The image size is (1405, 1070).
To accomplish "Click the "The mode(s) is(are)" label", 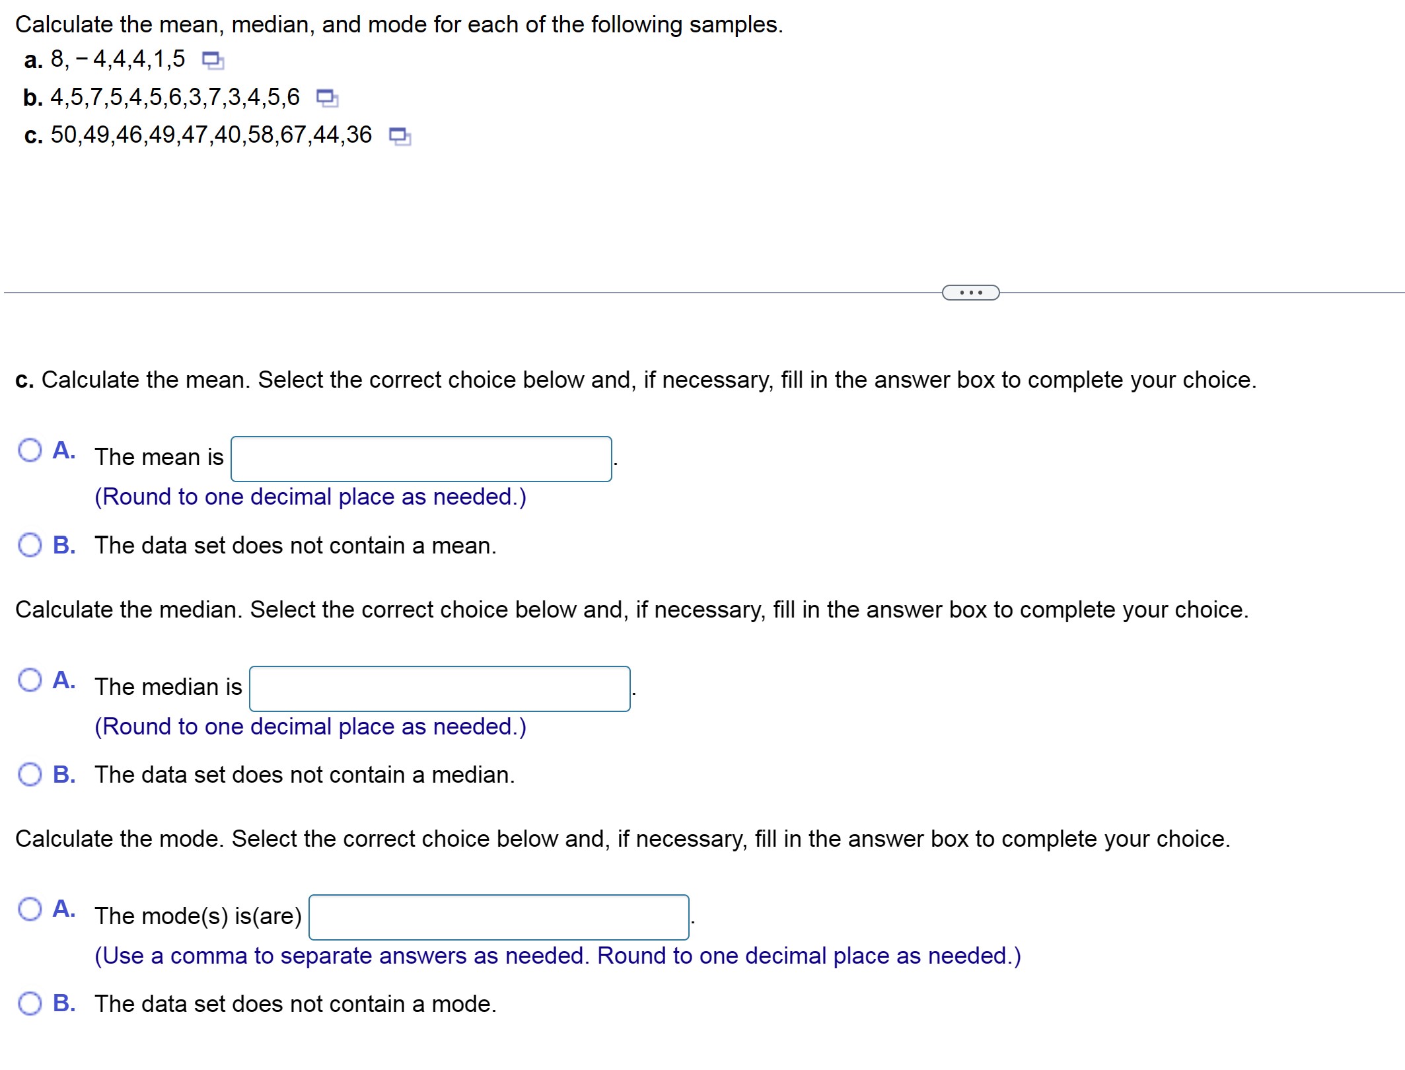I will click(x=198, y=915).
